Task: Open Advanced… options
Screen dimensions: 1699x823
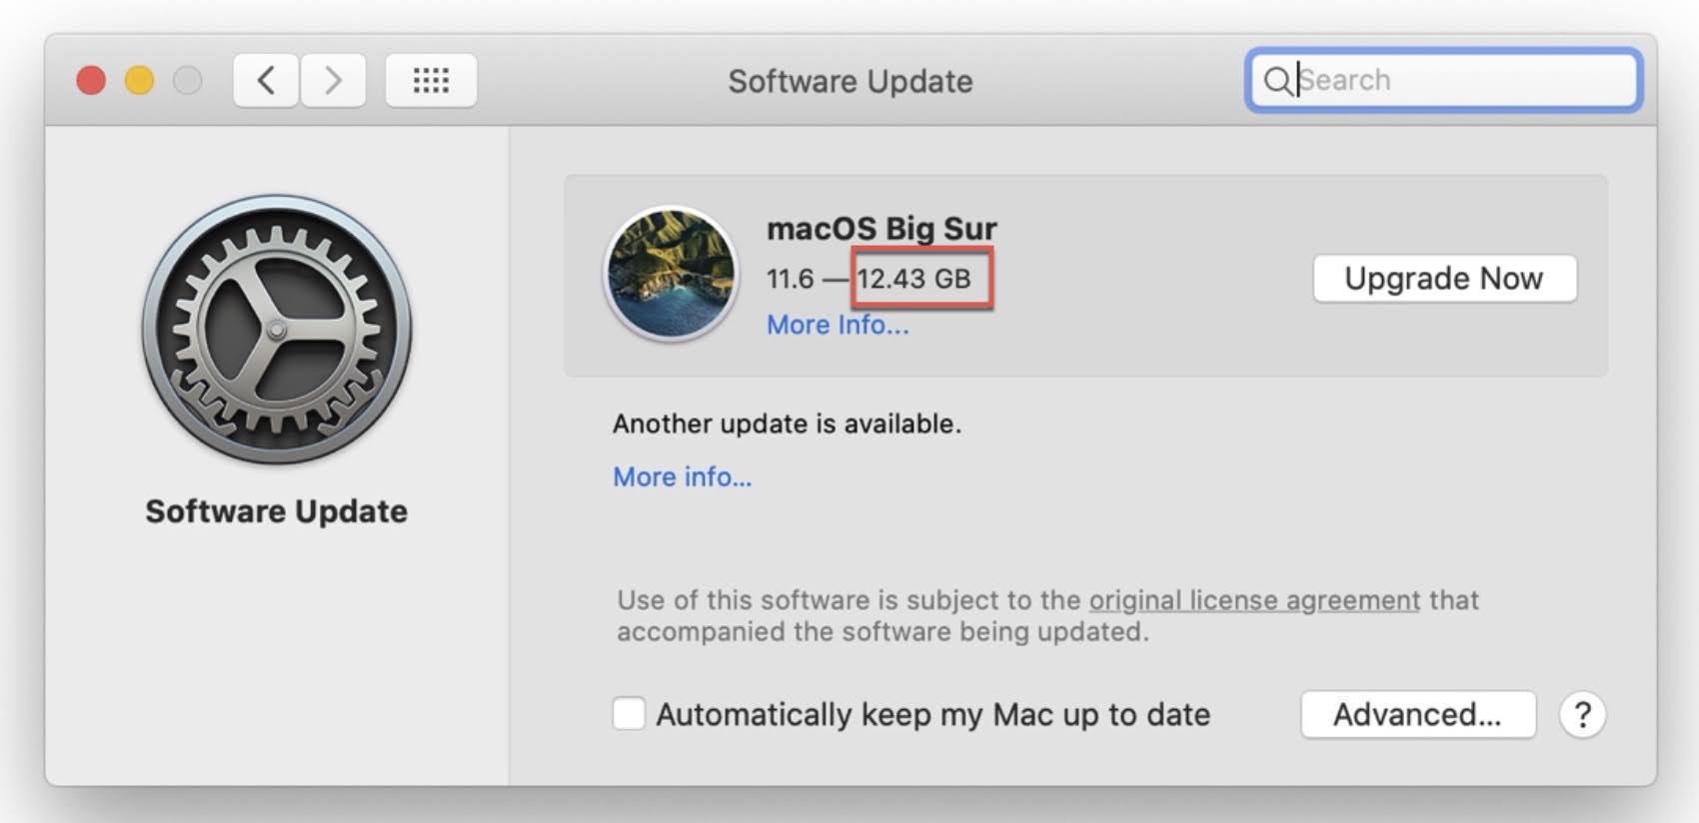Action: 1417,714
